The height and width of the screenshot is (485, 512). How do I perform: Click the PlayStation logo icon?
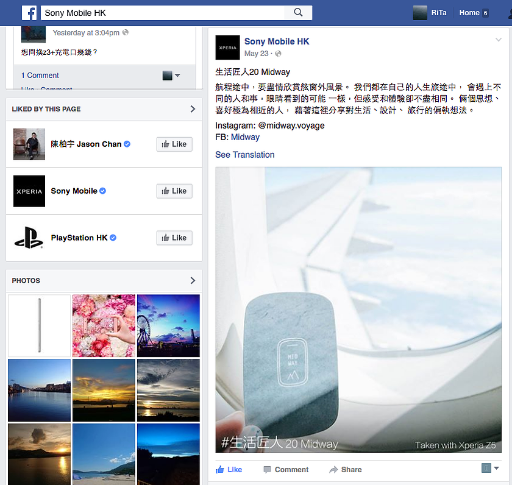tap(29, 238)
